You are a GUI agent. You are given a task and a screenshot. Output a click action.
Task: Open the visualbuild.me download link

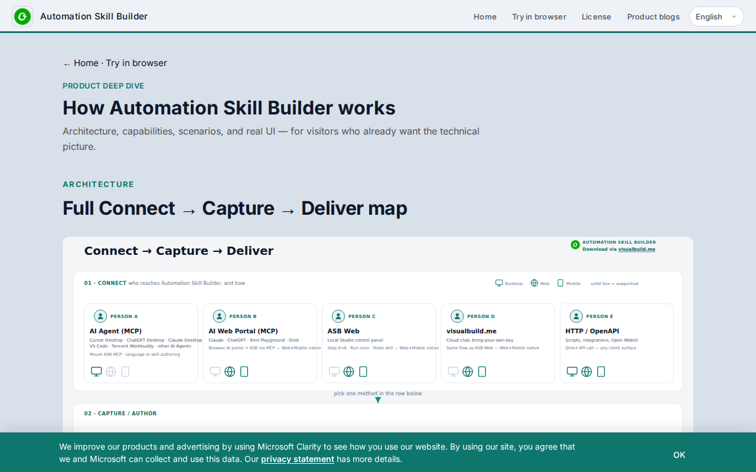(637, 249)
